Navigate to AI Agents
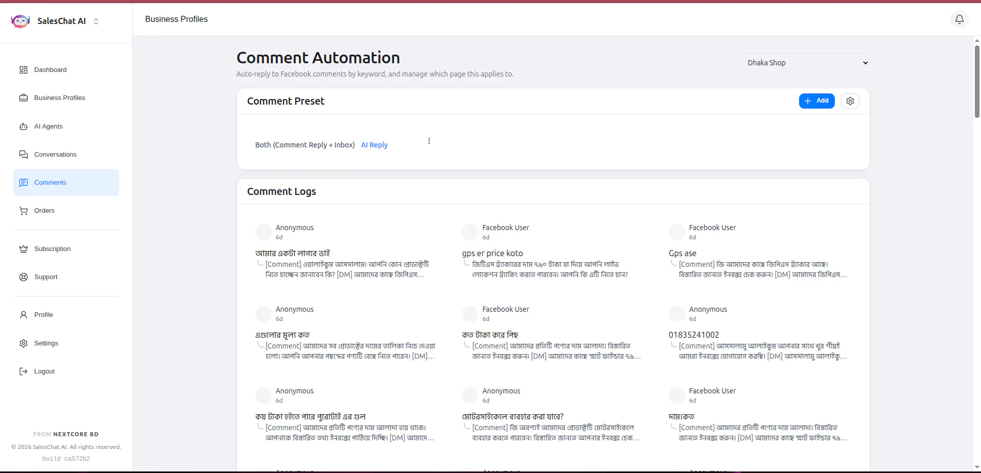This screenshot has height=473, width=981. (x=66, y=127)
